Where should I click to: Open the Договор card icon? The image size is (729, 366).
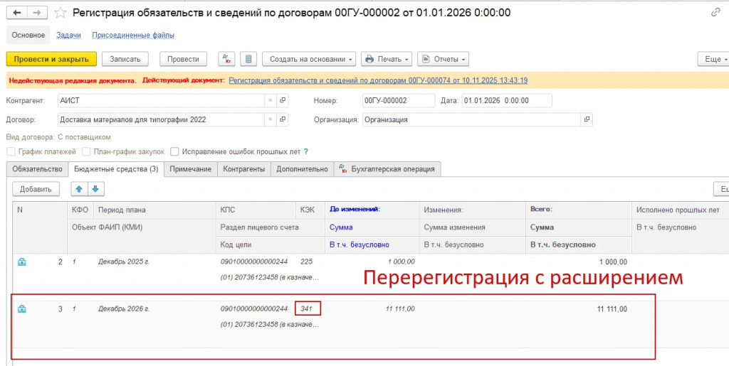282,119
